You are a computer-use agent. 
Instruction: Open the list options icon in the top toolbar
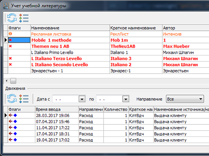pos(24,18)
